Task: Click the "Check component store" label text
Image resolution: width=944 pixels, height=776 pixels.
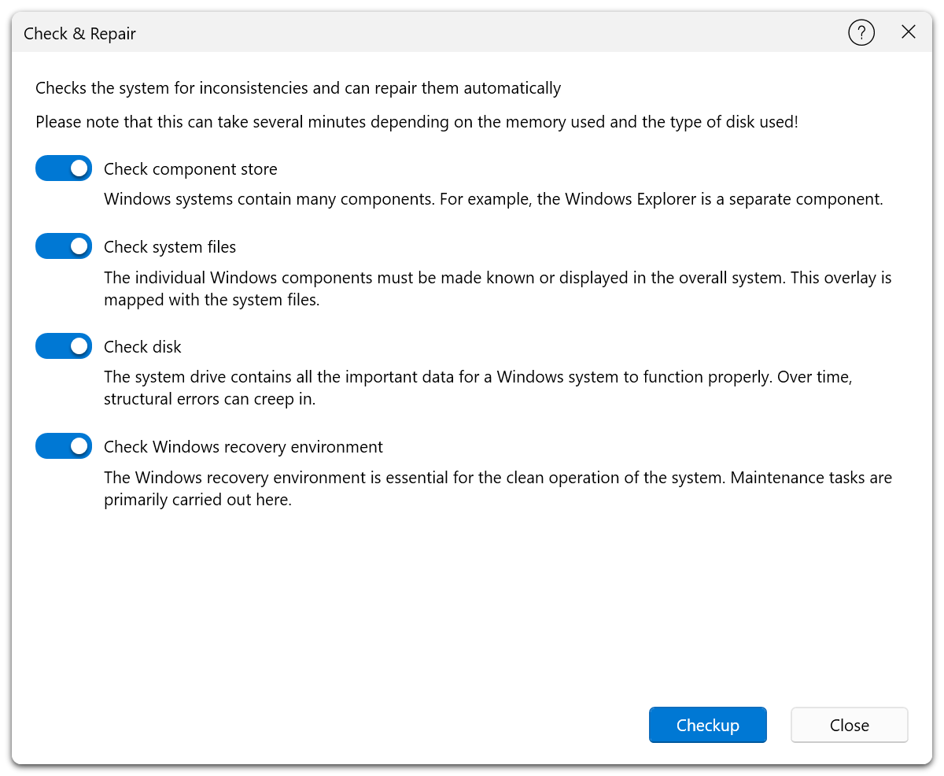Action: (x=190, y=169)
